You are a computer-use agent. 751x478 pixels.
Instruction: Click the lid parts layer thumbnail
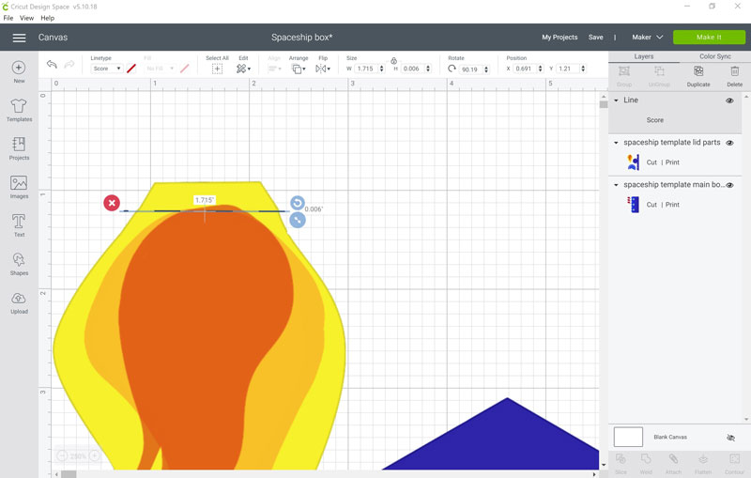[x=633, y=162]
